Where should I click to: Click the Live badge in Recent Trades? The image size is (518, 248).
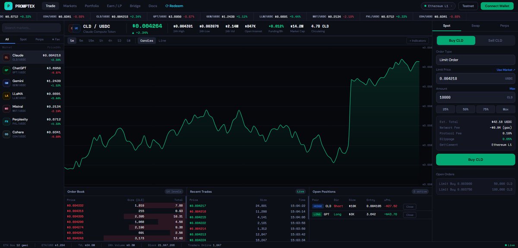301,191
